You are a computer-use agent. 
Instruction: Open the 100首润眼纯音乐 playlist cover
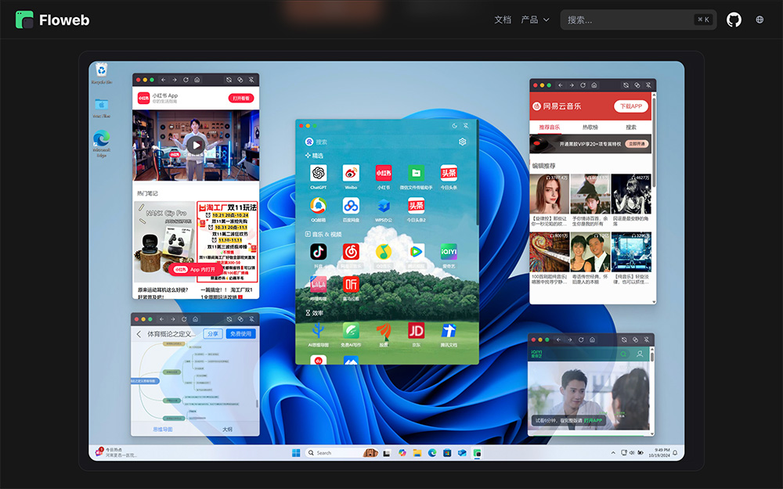550,252
